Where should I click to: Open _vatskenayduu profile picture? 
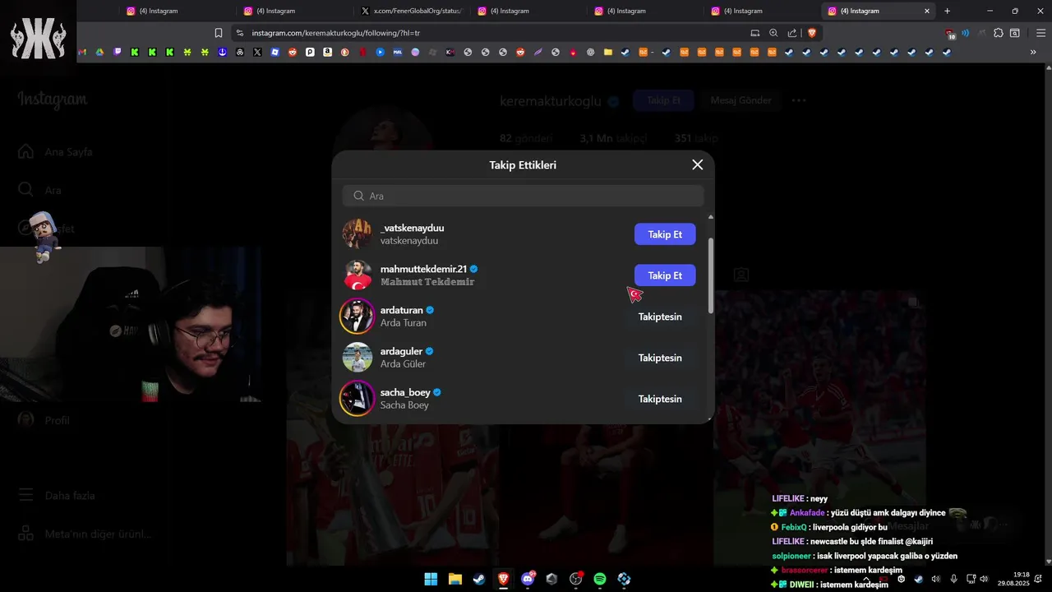[358, 234]
